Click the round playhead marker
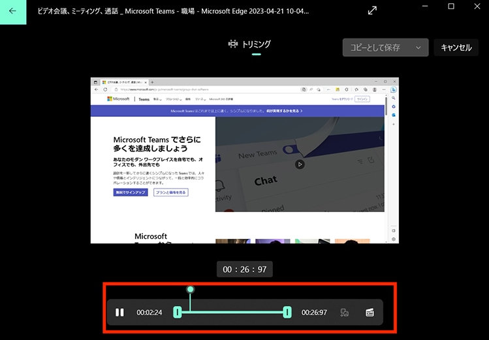Screen dimensions: 489x340 190,289
